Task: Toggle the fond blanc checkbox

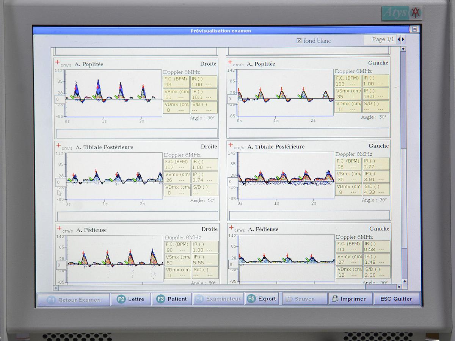Action: click(x=299, y=41)
